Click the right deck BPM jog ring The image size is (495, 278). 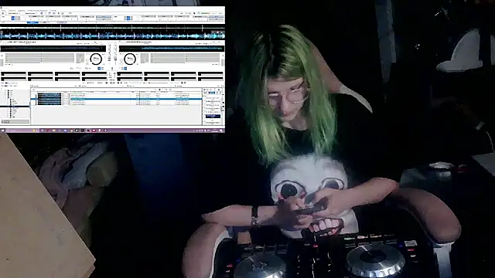coord(130,59)
